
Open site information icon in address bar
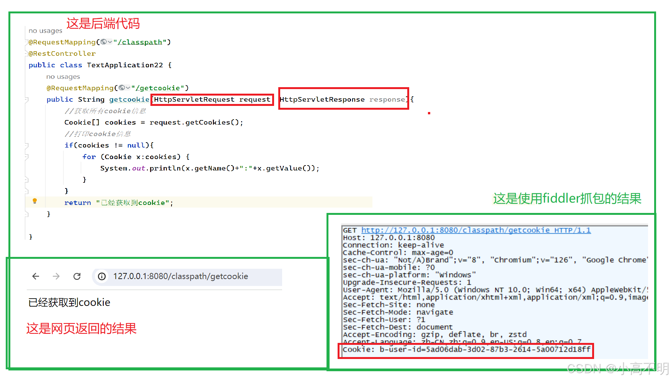pyautogui.click(x=102, y=276)
